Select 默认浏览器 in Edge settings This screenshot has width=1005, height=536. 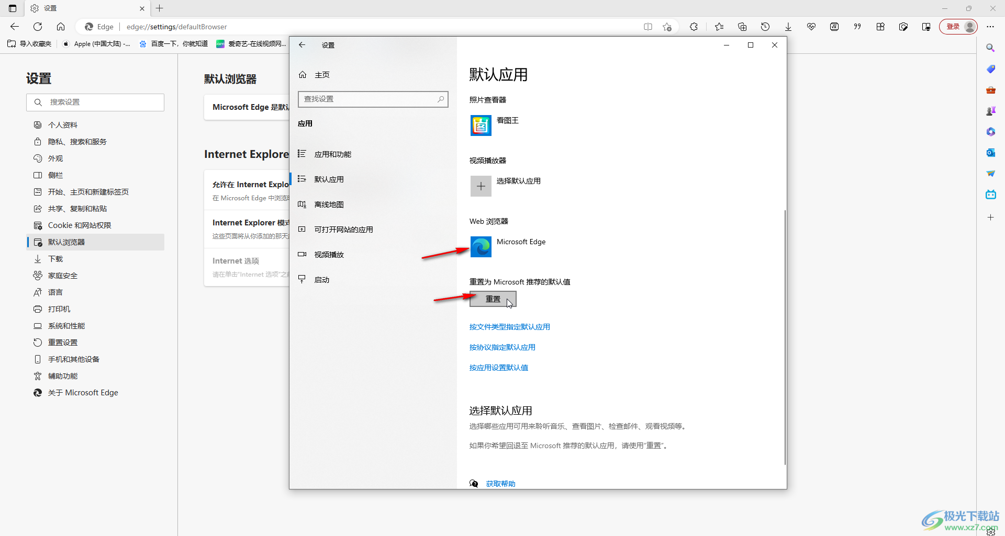95,242
